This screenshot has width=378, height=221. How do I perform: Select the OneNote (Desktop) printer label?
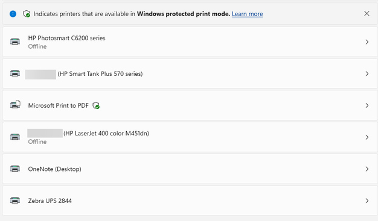(55, 169)
